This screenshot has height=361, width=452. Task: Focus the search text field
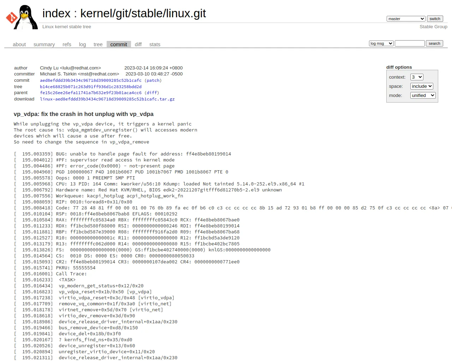(x=410, y=43)
